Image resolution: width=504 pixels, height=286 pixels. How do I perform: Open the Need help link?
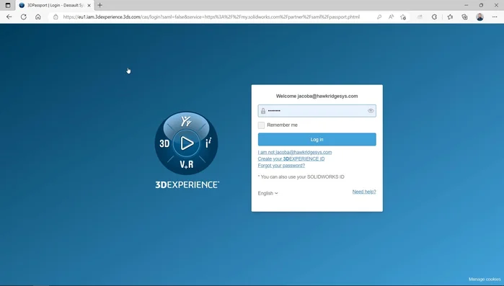coord(364,192)
